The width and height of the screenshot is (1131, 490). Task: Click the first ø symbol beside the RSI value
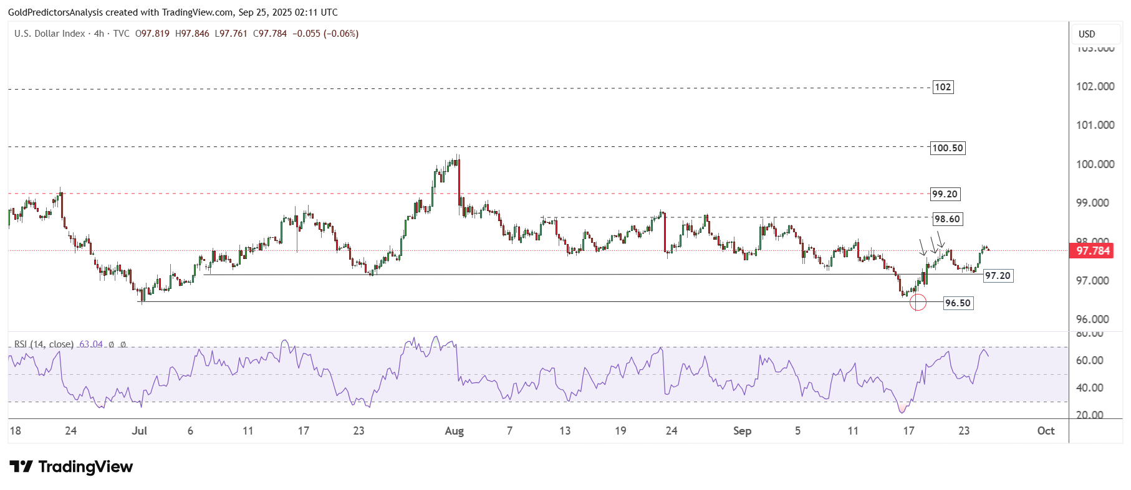112,344
